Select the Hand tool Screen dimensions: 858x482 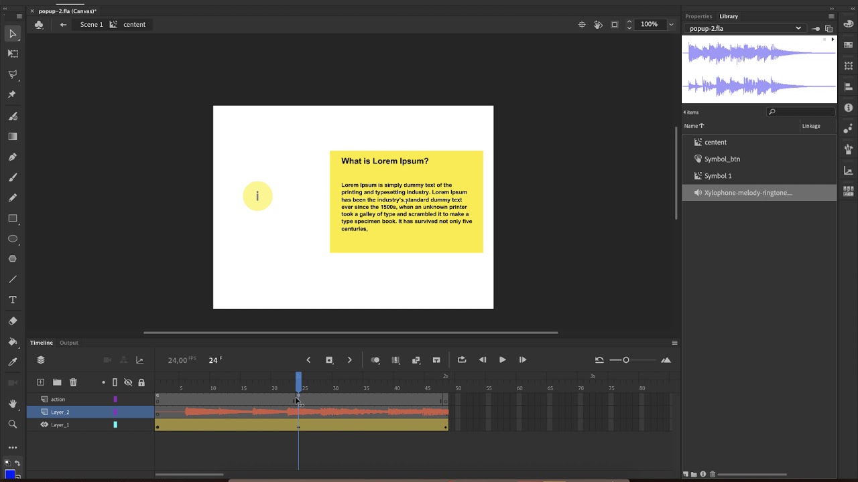pos(13,404)
